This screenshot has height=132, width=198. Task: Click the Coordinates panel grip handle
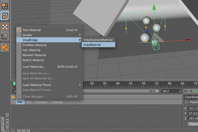pyautogui.click(x=186, y=102)
